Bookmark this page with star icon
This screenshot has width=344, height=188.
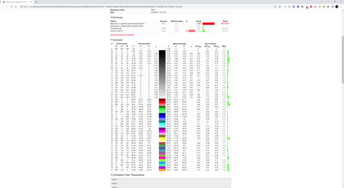280,7
